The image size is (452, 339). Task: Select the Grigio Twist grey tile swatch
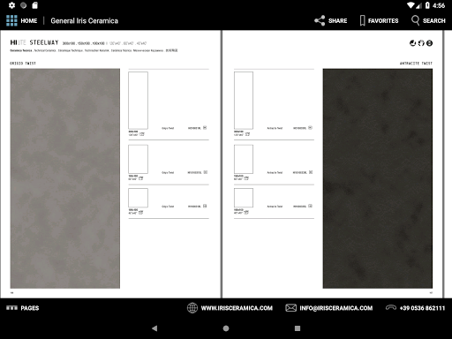pyautogui.click(x=65, y=178)
